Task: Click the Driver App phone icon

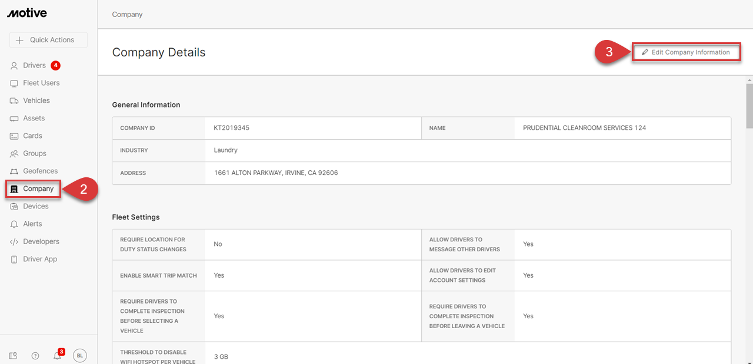Action: tap(14, 259)
